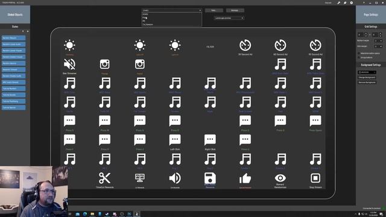This screenshot has height=217, width=386.
Task: Click the taskbar notification center icon
Action: 381,214
